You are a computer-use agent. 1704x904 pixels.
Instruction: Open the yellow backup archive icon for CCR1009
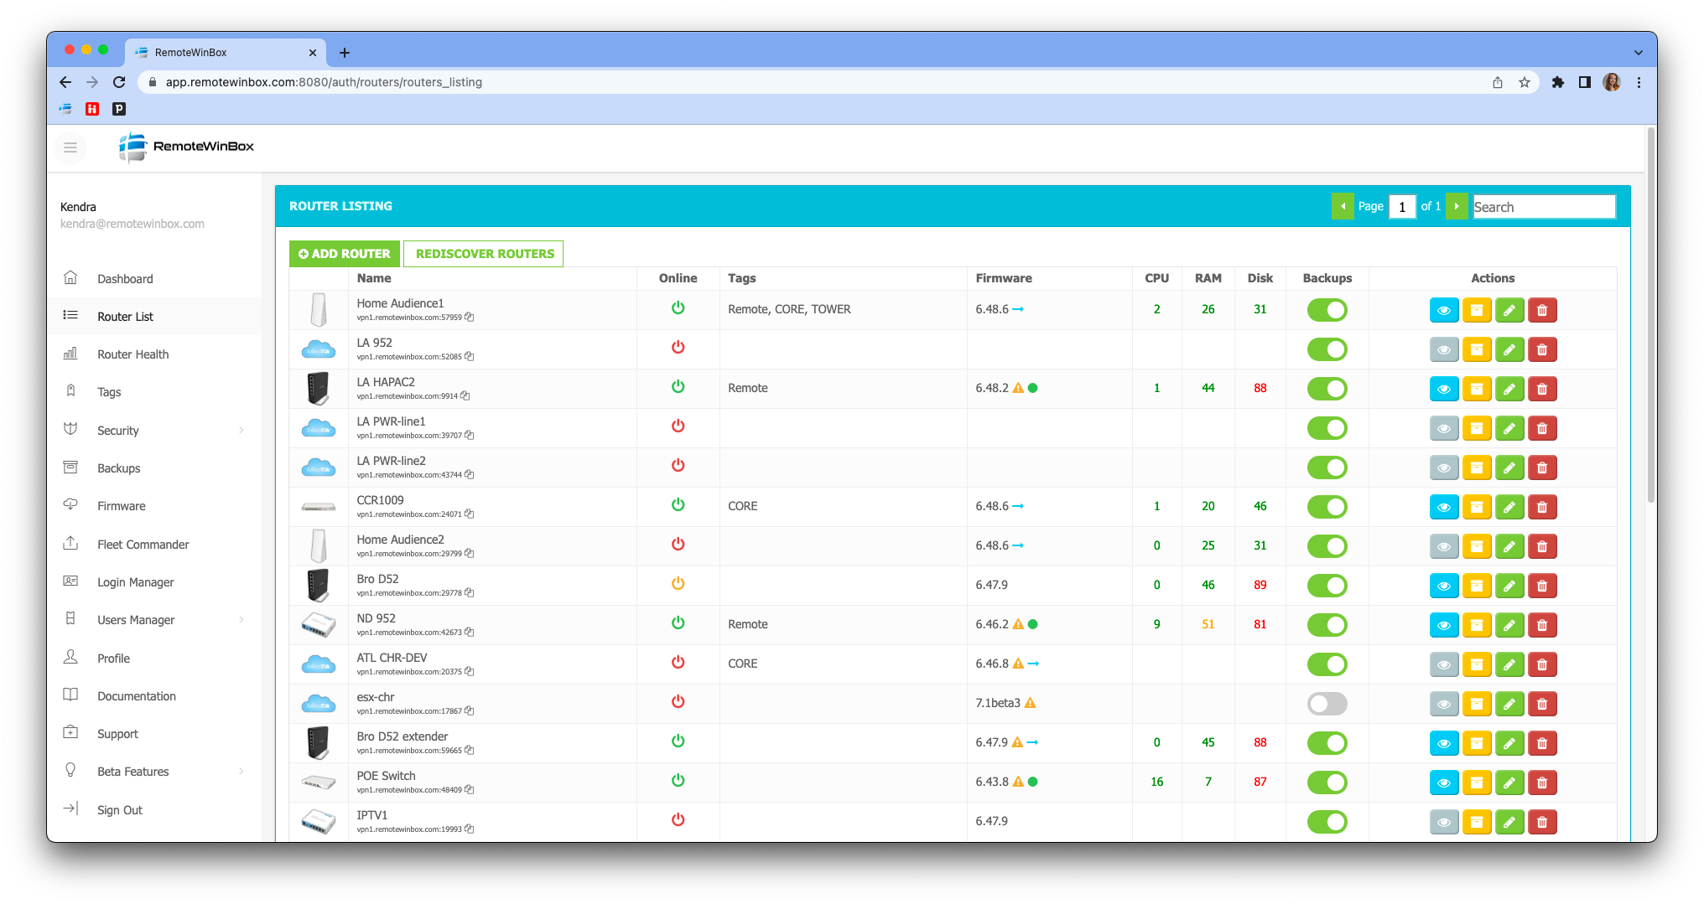(x=1476, y=507)
